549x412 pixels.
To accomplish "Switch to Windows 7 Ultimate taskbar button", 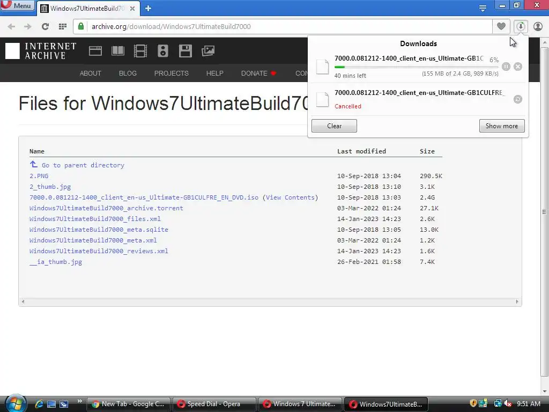I will coord(300,404).
